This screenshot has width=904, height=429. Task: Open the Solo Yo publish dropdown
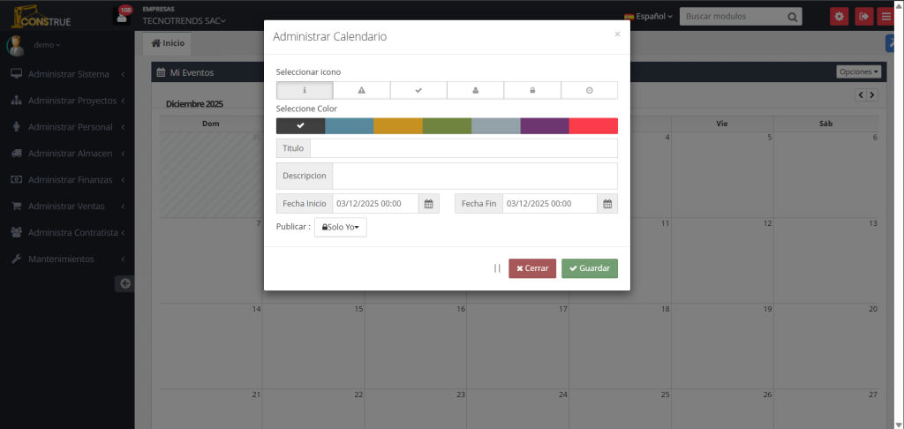[341, 228]
